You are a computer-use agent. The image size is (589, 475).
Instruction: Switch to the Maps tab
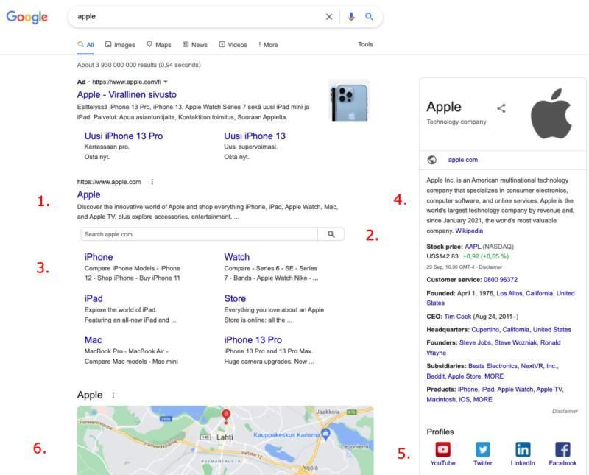click(x=158, y=45)
